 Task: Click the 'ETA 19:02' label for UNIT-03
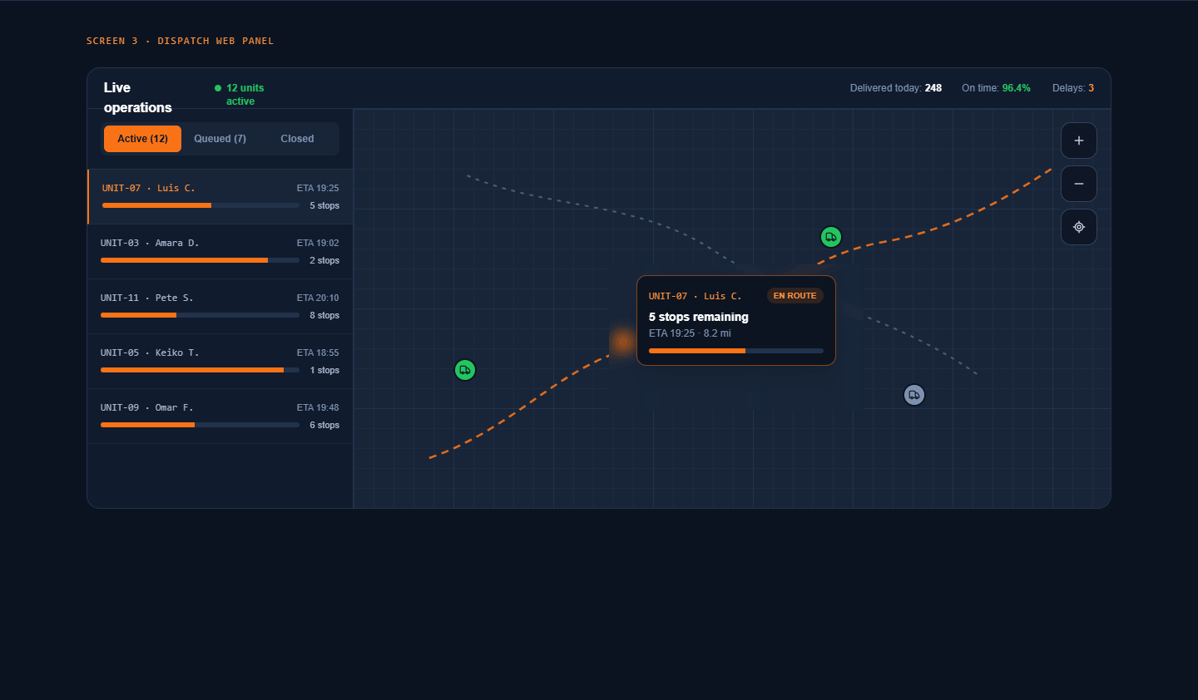coord(318,243)
